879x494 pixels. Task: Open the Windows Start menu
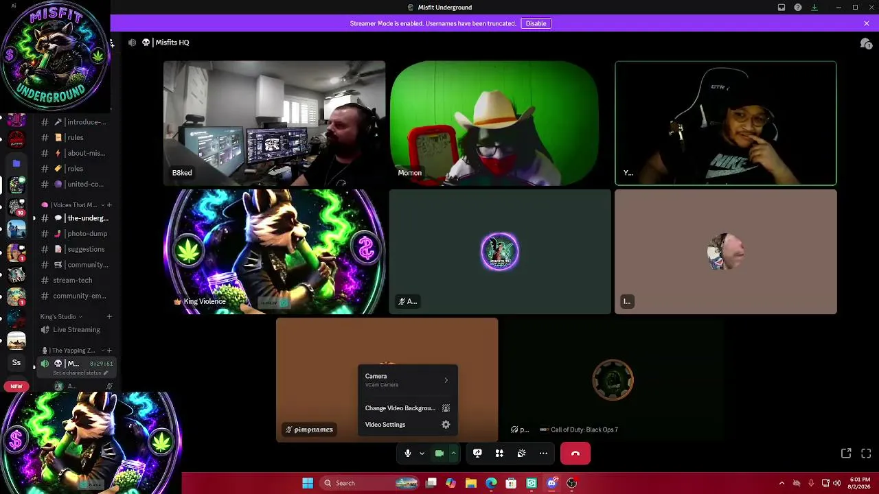tap(308, 483)
